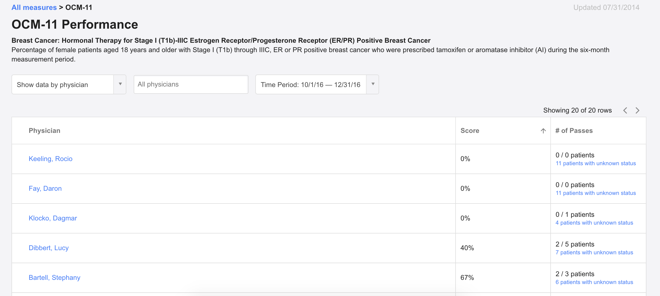
Task: Go to next page of rows
Action: tap(638, 110)
